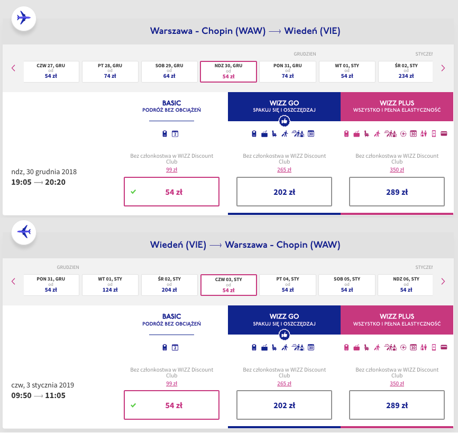This screenshot has width=458, height=433.
Task: Show later return dates with right arrow
Action: click(x=443, y=282)
